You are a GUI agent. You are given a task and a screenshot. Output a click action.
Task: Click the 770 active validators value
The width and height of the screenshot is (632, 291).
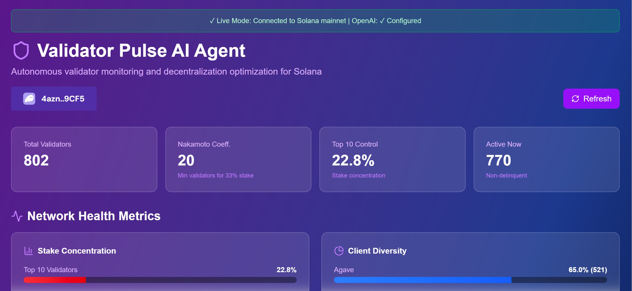499,160
